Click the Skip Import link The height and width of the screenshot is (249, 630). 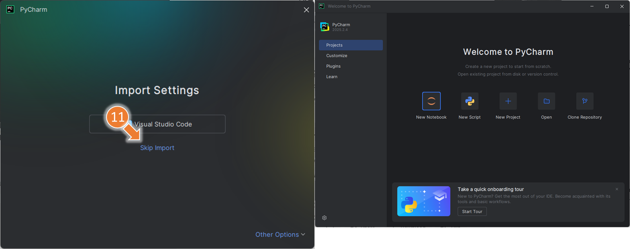pyautogui.click(x=157, y=148)
